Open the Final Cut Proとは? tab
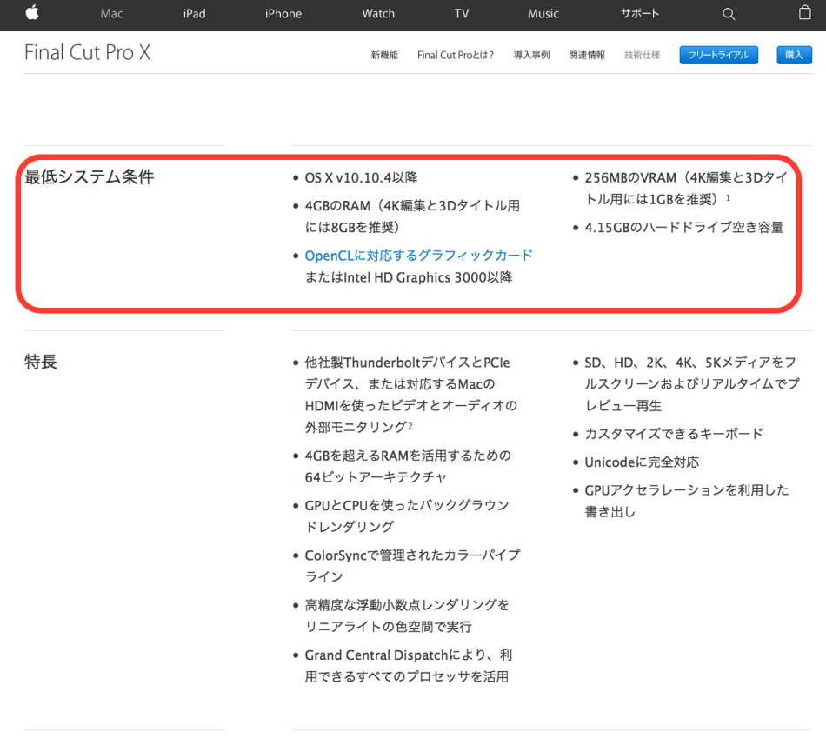 [x=456, y=55]
